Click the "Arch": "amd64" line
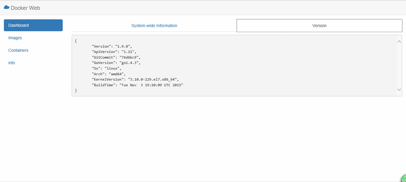406x182 pixels. pos(109,74)
